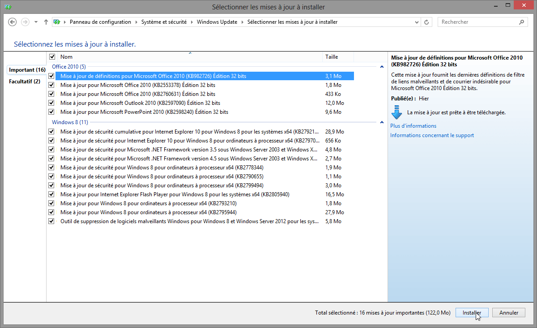Click the title bar Windows Update icon
The image size is (537, 328).
click(9, 7)
